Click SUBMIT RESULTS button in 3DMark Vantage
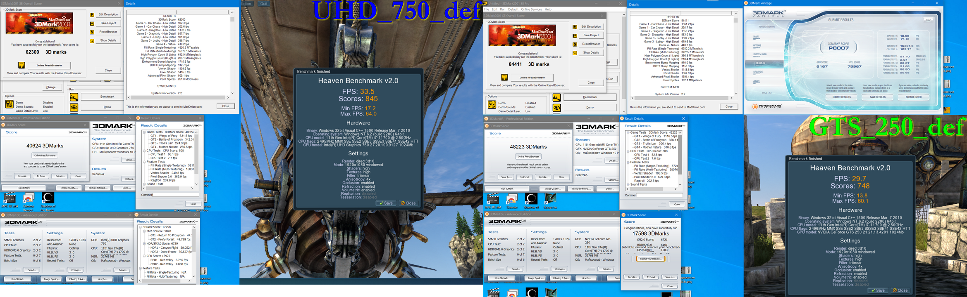 (x=841, y=97)
